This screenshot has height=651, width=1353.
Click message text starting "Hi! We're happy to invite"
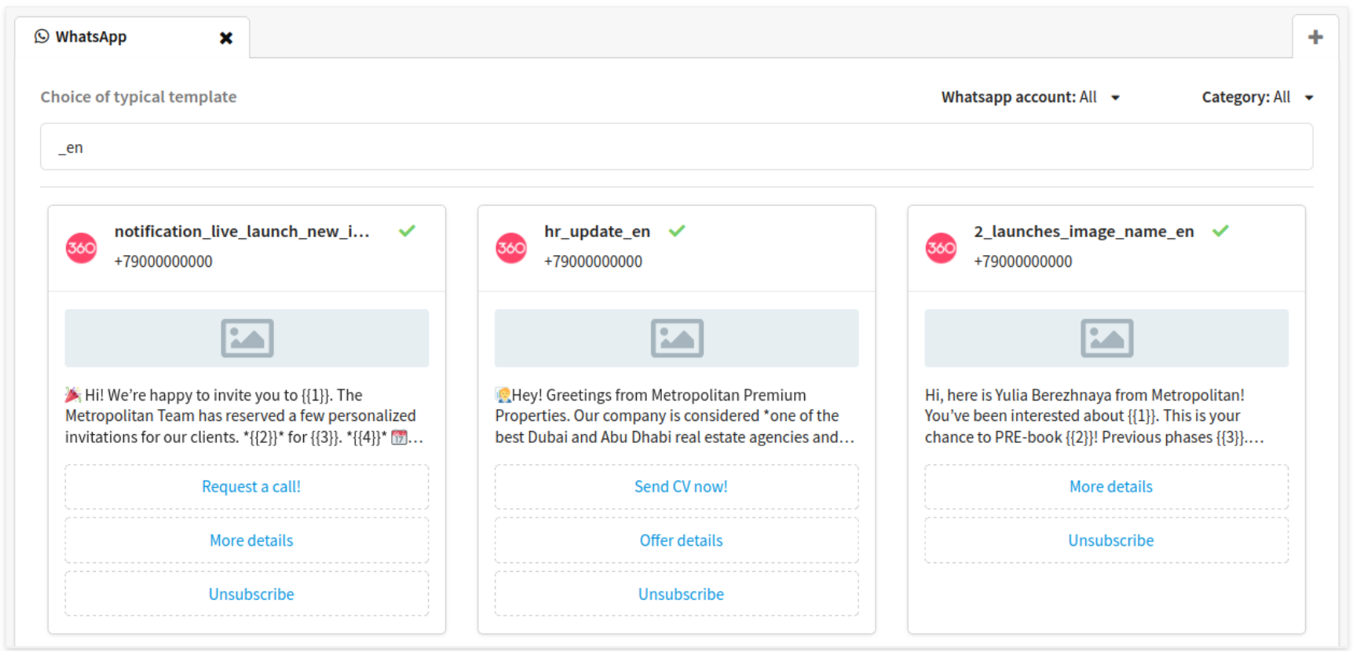(244, 416)
